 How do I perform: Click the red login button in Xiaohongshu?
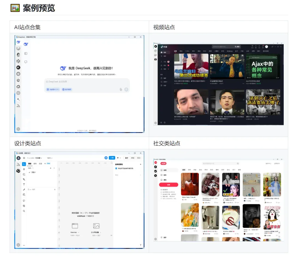(x=169, y=185)
